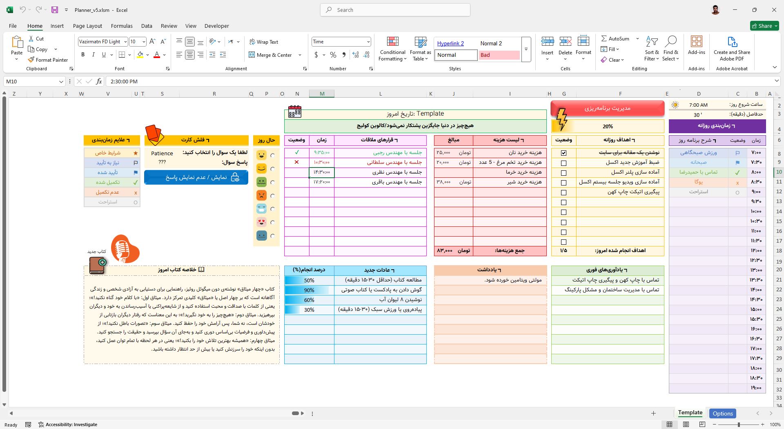Click the Format Painter icon
This screenshot has height=429, width=784.
(31, 60)
